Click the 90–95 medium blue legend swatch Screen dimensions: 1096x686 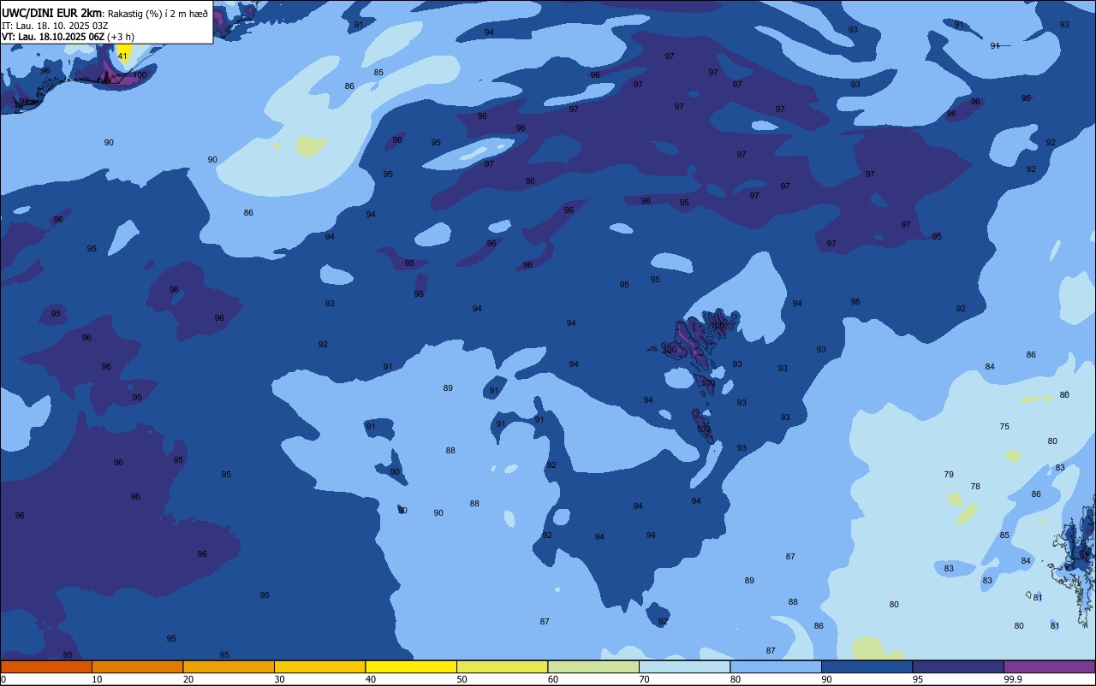coord(867,666)
